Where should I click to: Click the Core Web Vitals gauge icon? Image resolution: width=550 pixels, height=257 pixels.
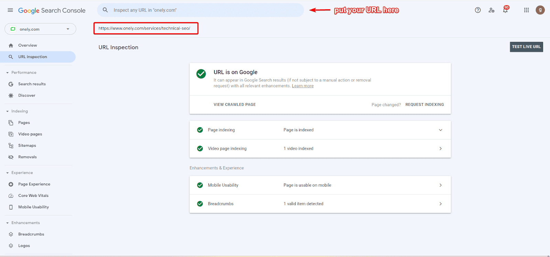(11, 196)
